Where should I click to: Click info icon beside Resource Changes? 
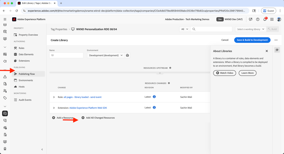click(169, 83)
